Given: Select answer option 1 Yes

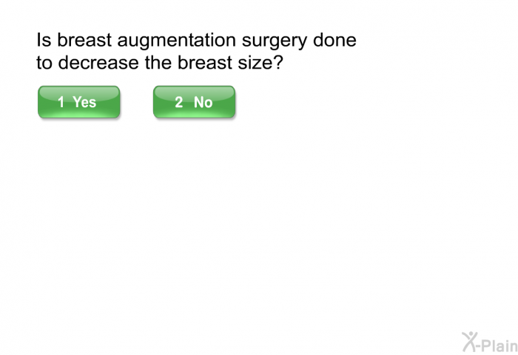Looking at the screenshot, I should 78,102.
